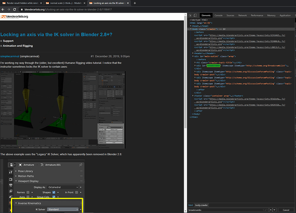Toggle the In Front checkbox
The width and height of the screenshot is (296, 213).
(76, 192)
